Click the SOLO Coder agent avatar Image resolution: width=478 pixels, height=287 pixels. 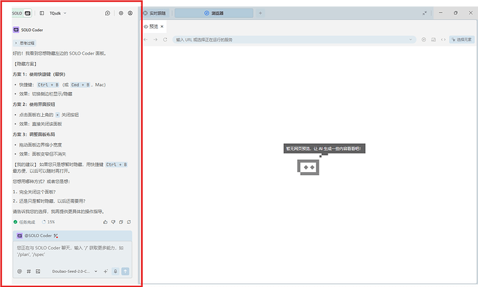coord(16,30)
